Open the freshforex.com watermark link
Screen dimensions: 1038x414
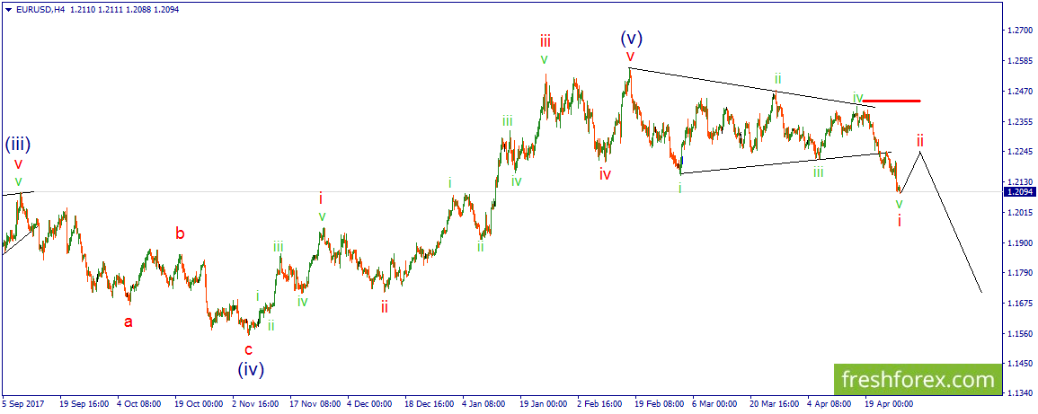(x=918, y=380)
